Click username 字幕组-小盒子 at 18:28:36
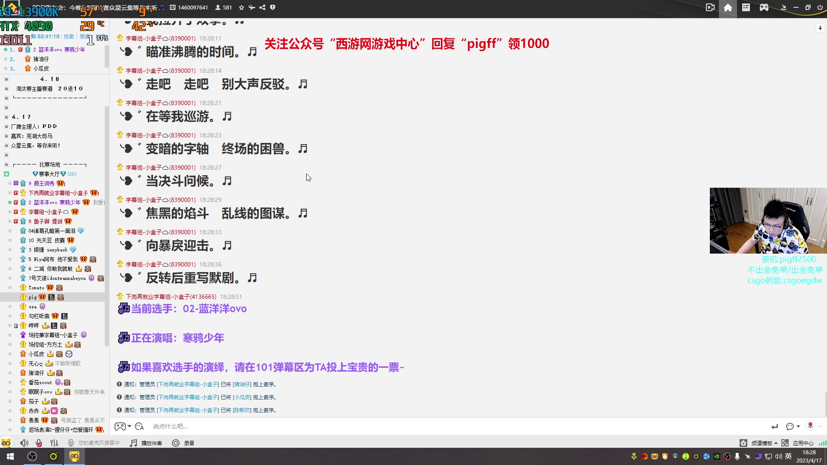 click(161, 264)
